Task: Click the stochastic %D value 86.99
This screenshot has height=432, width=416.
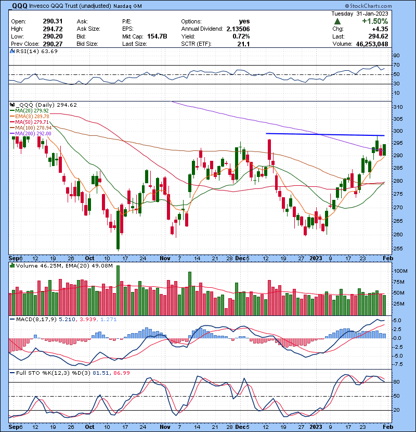Action: pos(121,373)
